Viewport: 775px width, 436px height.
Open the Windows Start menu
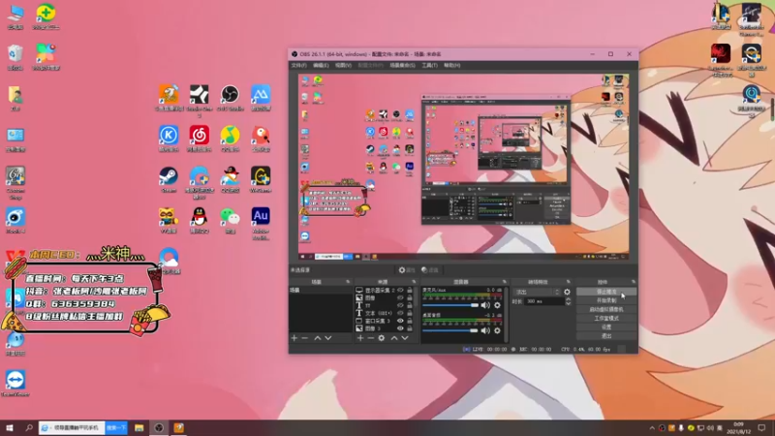click(10, 427)
